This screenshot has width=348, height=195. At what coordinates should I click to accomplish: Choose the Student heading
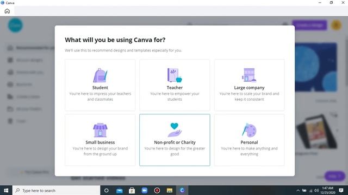[x=100, y=88]
